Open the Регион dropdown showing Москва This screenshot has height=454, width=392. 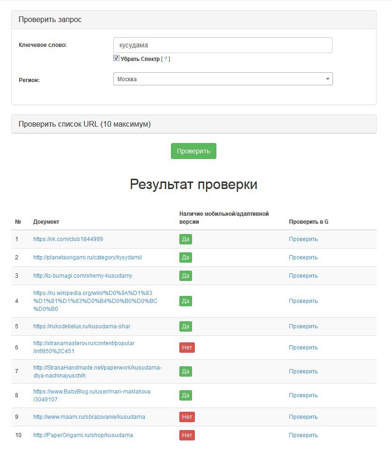(x=223, y=79)
